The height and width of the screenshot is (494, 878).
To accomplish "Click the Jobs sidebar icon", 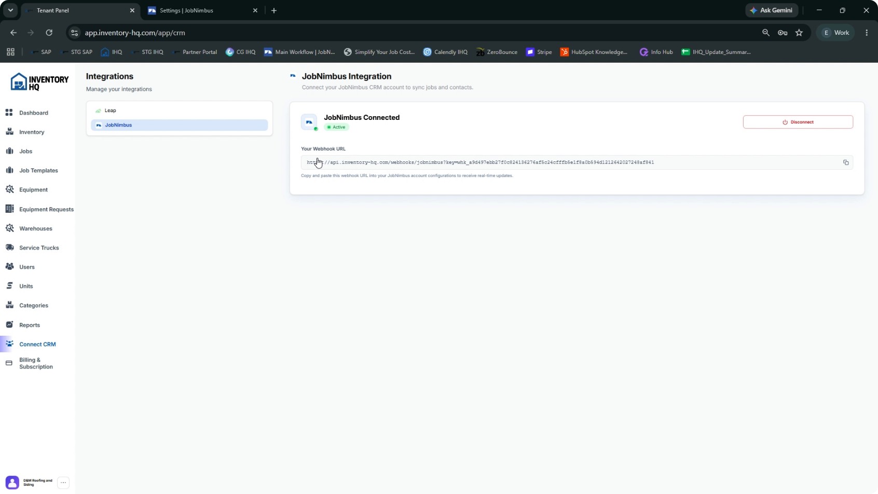I will pos(9,151).
